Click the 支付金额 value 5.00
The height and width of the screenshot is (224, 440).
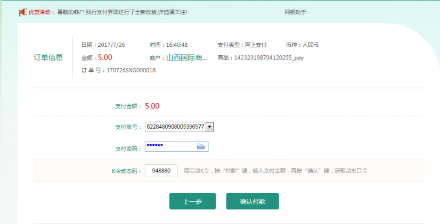tap(152, 106)
